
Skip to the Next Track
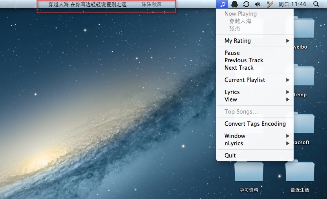pos(239,68)
